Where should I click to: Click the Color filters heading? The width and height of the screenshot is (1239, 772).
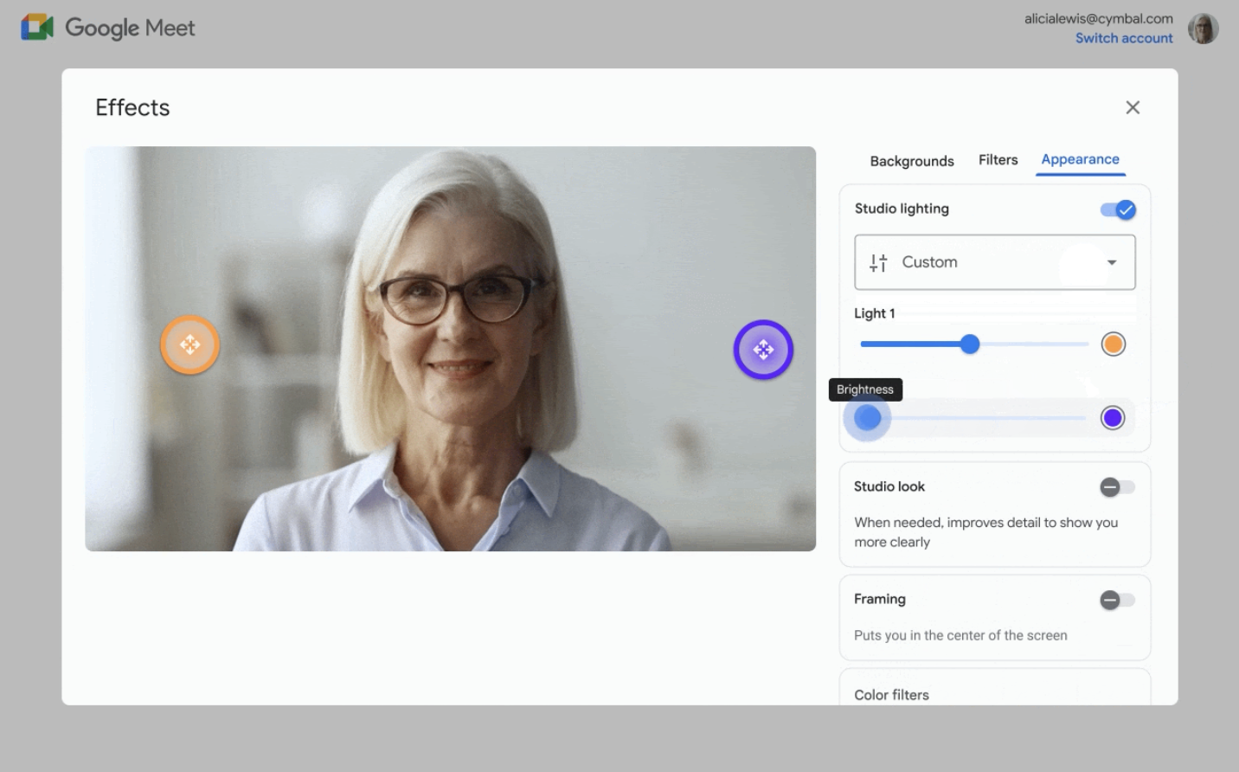click(891, 695)
